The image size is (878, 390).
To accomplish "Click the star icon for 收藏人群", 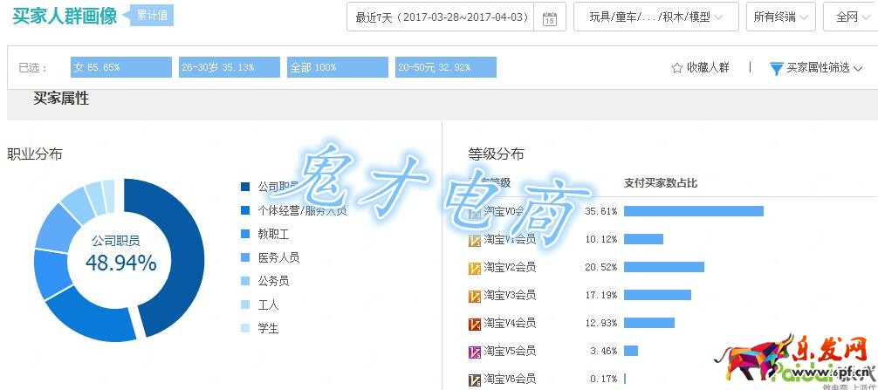I will pos(676,68).
